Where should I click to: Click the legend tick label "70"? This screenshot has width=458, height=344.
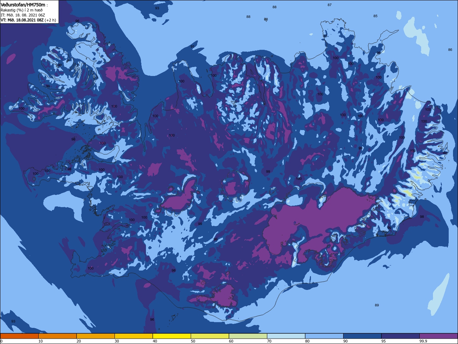coord(269,341)
